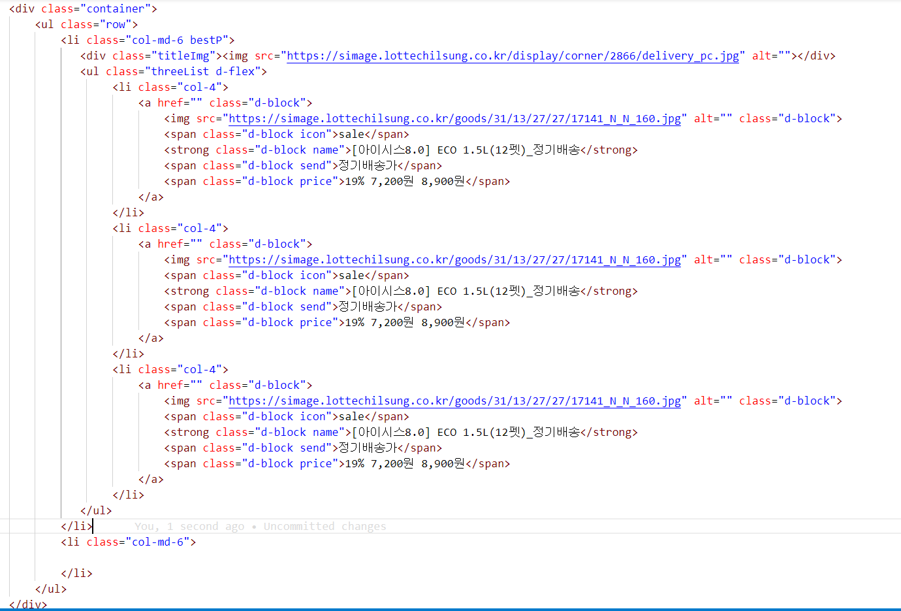Click the third a href="" anchor tag line

[225, 385]
